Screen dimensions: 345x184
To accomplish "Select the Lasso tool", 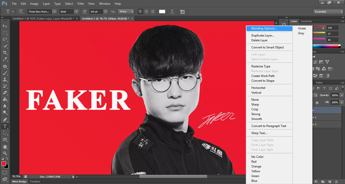I will click(5, 39).
